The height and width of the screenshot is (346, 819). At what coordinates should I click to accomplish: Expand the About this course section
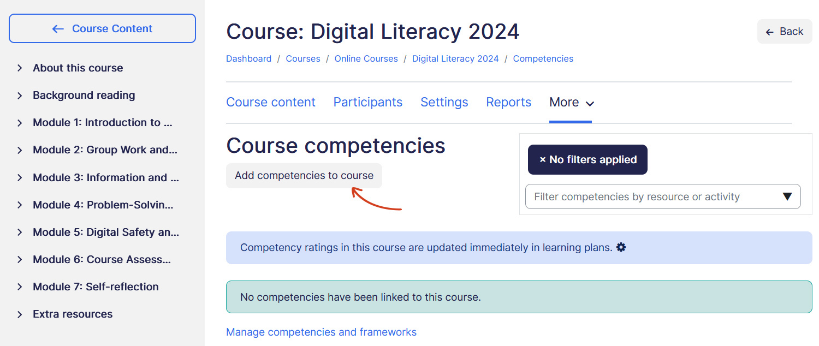(20, 68)
